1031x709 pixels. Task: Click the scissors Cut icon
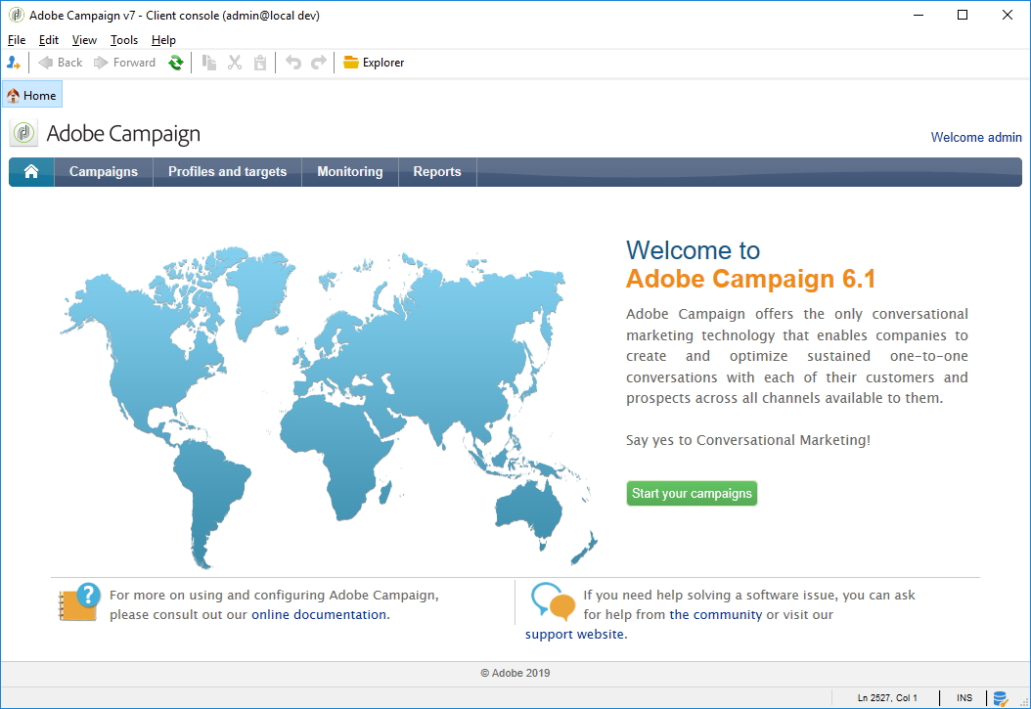[x=235, y=63]
